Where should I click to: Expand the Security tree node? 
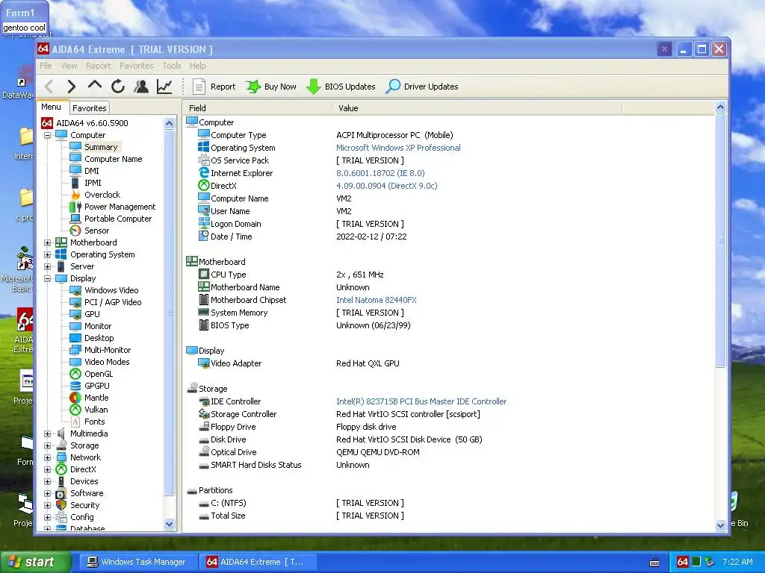click(x=47, y=505)
